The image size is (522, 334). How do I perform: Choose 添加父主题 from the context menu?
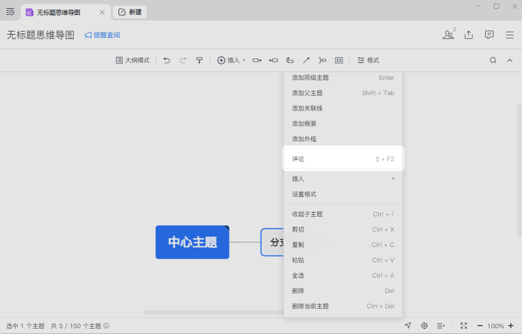click(343, 93)
